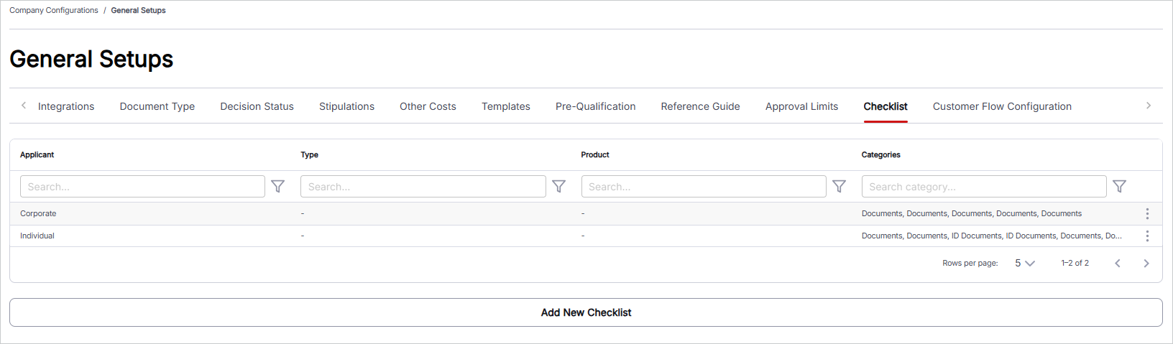The height and width of the screenshot is (344, 1173).
Task: Open the Corporate row three-dot menu
Action: coord(1147,214)
